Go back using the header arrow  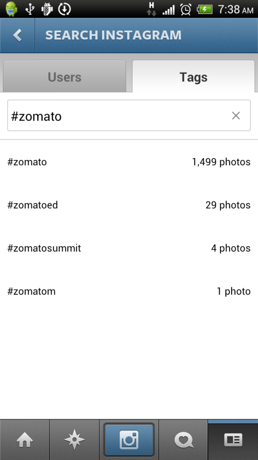(x=17, y=35)
